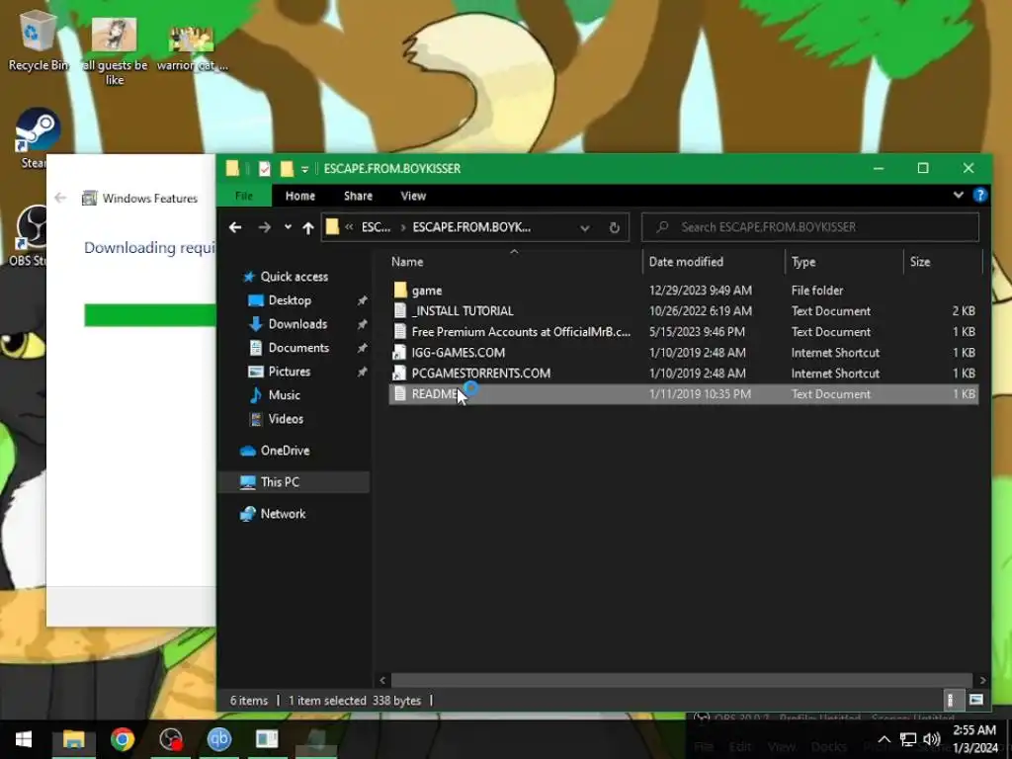Click the search ESCAPE.FROM.BOYKISSER field
The height and width of the screenshot is (759, 1012).
[x=810, y=227]
